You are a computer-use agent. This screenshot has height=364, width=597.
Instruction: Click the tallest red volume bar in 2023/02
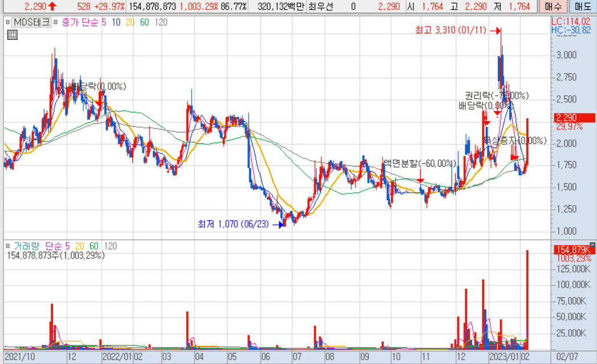click(527, 300)
